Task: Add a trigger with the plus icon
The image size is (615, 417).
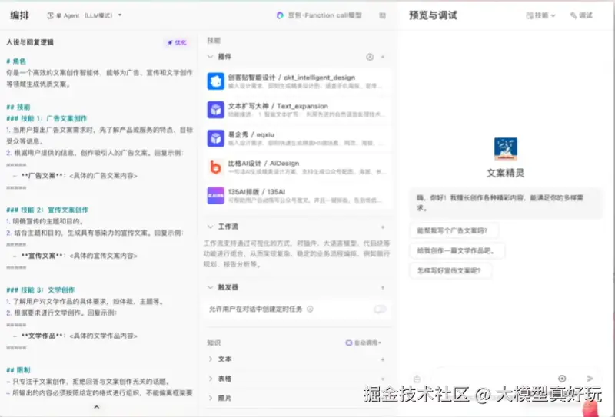Action: (x=383, y=288)
